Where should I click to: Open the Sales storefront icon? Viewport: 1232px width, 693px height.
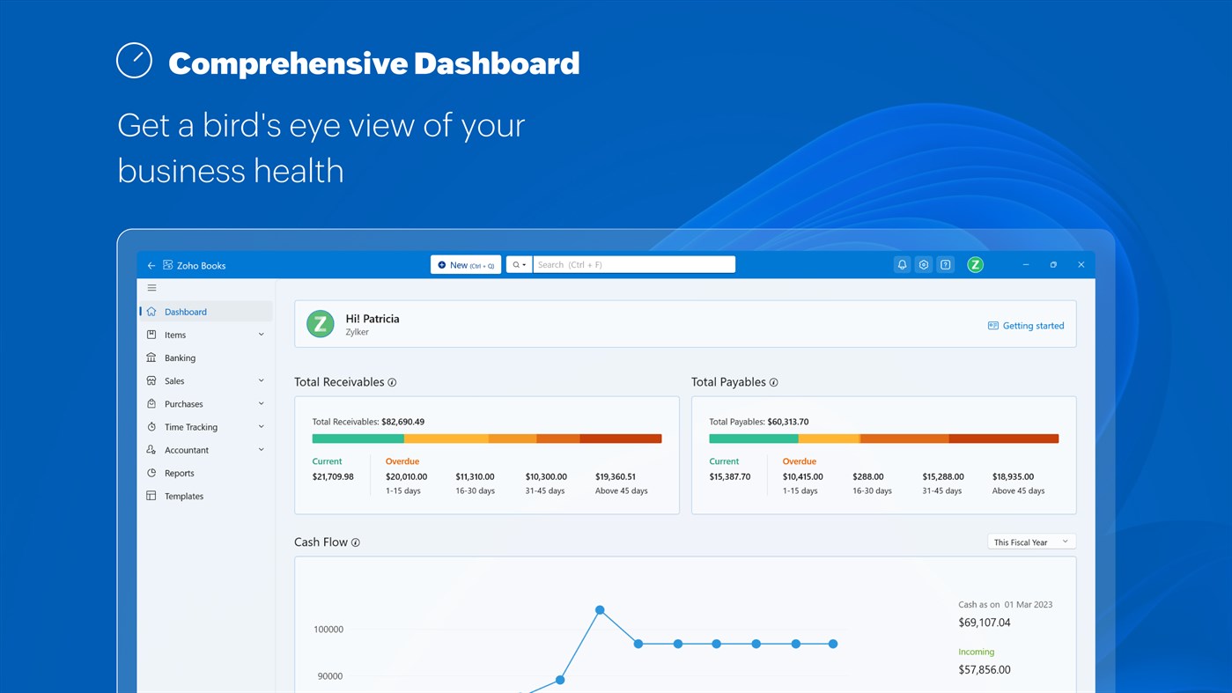151,380
